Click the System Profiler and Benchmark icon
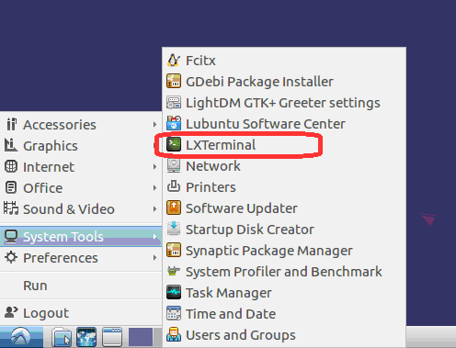This screenshot has height=348, width=456. (174, 271)
